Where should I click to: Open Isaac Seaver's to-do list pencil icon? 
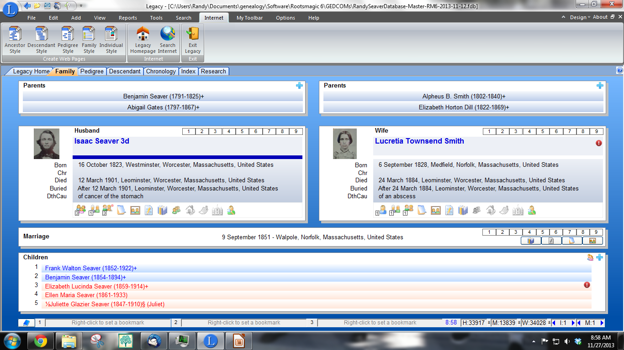148,210
